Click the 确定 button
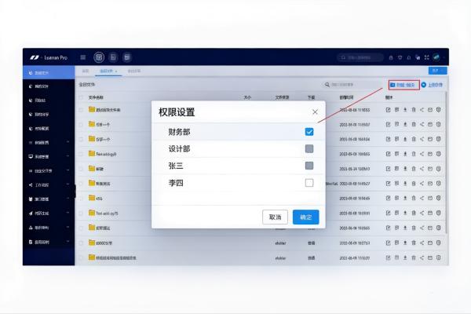471x314 pixels. [x=306, y=217]
